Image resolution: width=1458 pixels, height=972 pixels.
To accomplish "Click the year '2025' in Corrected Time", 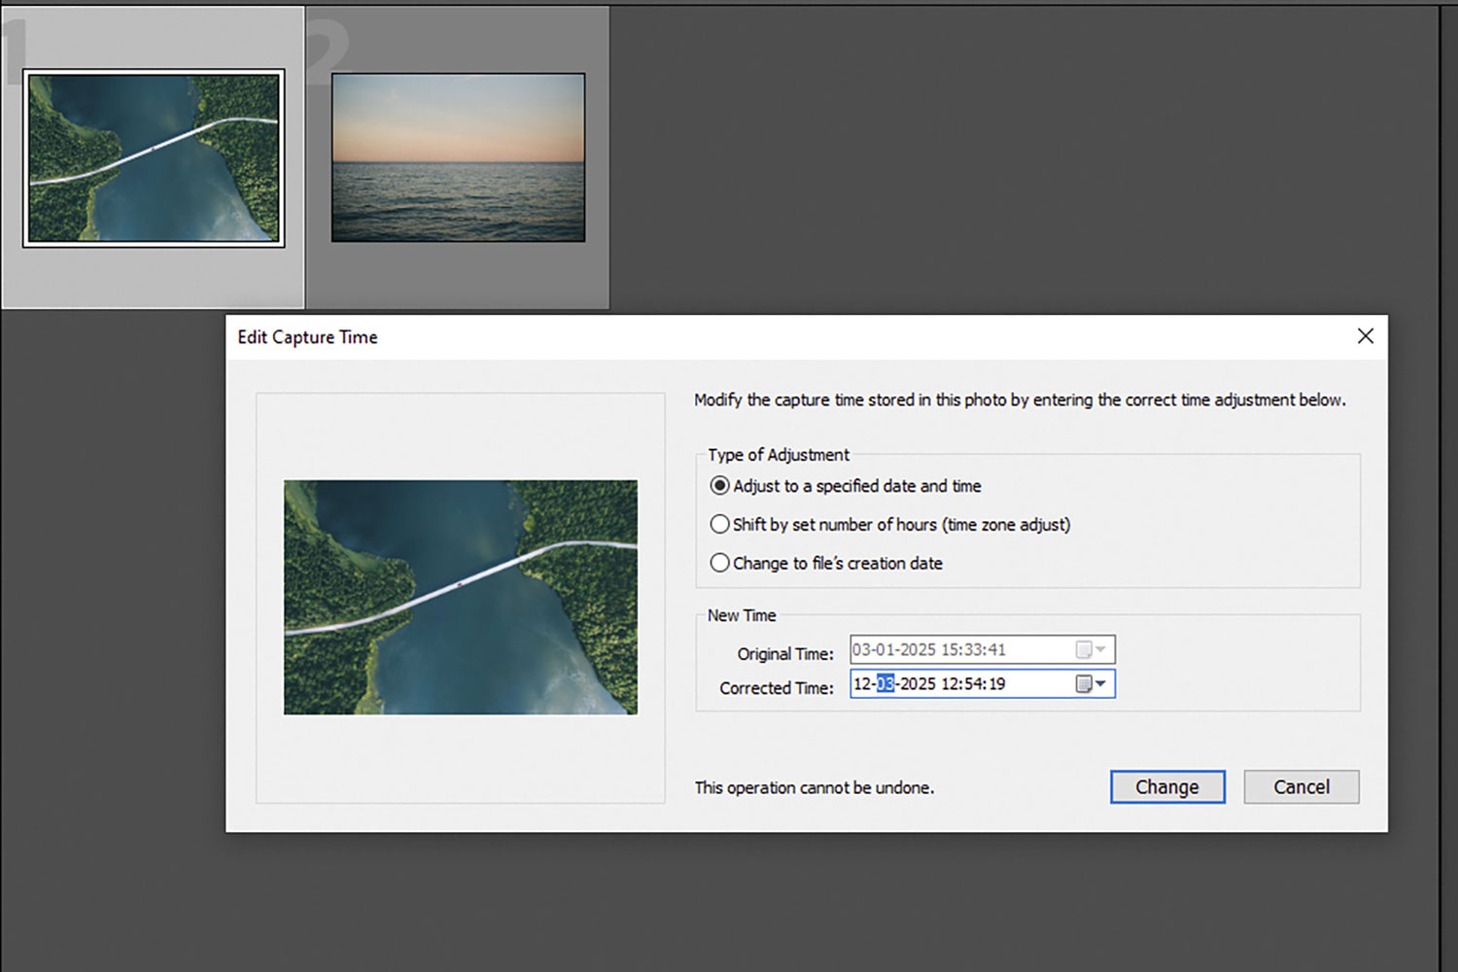I will point(918,684).
